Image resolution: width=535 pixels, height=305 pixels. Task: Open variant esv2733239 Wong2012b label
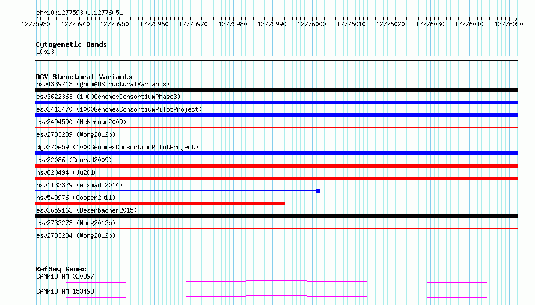76,134
